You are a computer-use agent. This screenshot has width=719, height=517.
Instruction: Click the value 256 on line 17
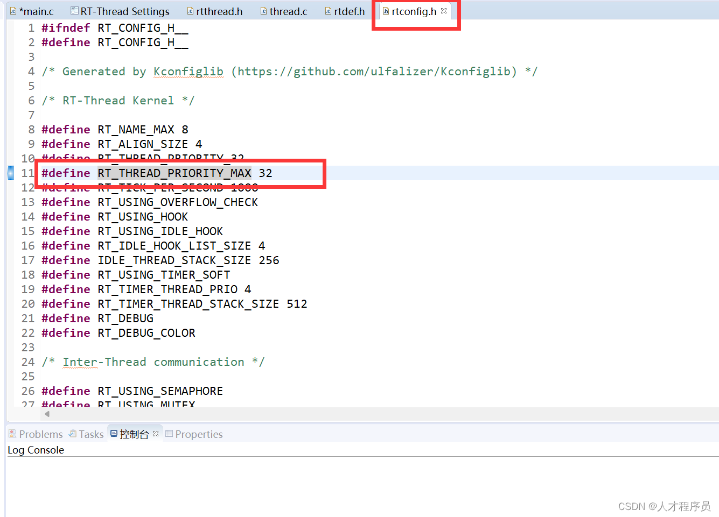coord(269,260)
